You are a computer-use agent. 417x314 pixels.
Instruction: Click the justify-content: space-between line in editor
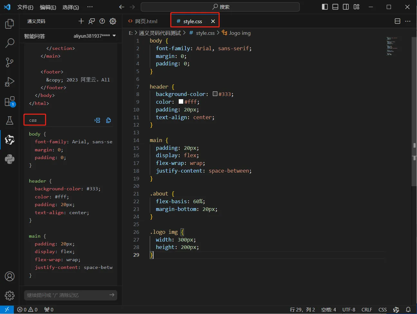pos(204,171)
